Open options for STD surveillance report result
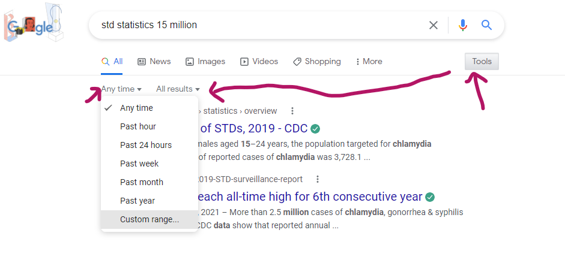Screen dimensions: 565x260 (x=318, y=179)
